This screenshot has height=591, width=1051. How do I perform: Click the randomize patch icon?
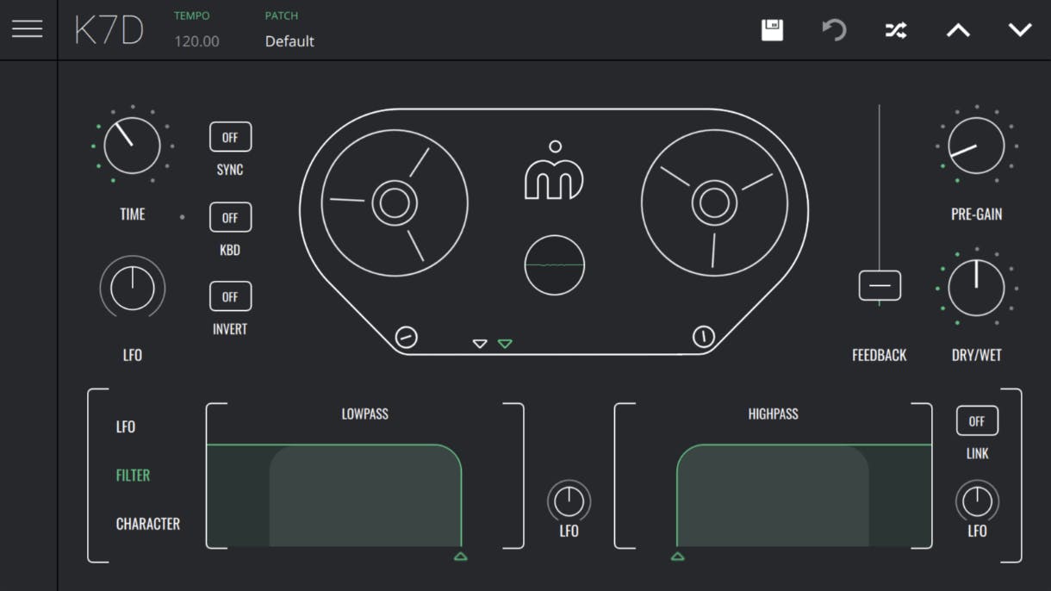click(895, 28)
